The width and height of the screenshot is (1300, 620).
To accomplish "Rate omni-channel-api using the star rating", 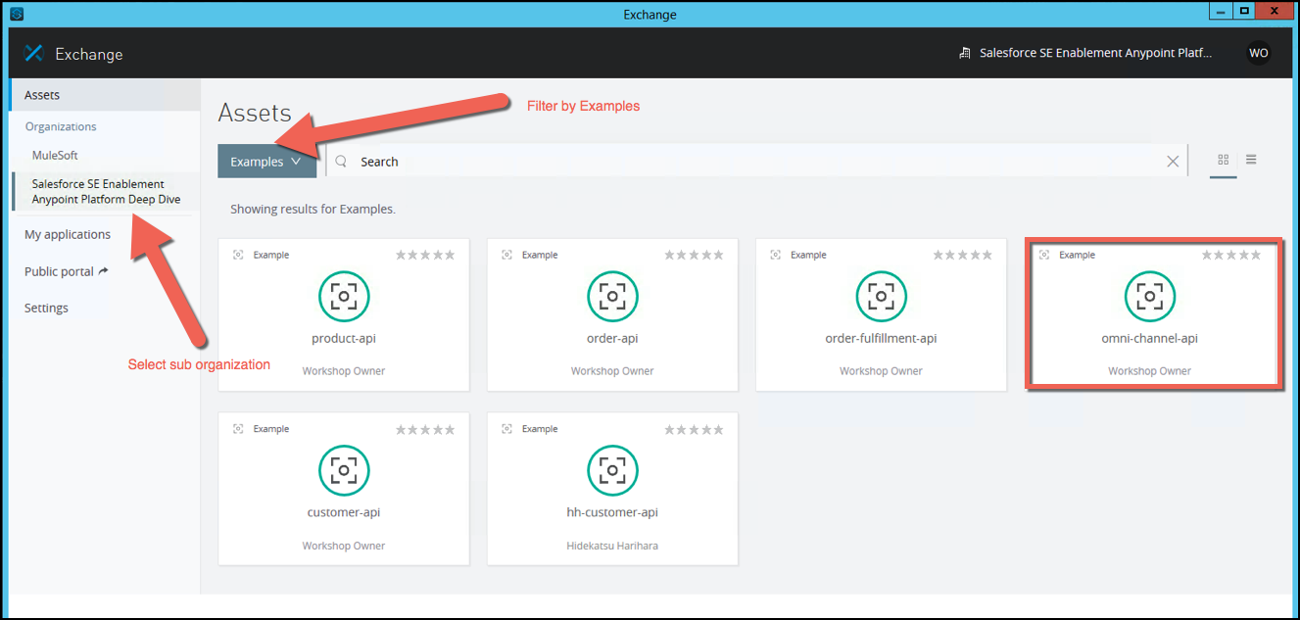I will point(1231,255).
